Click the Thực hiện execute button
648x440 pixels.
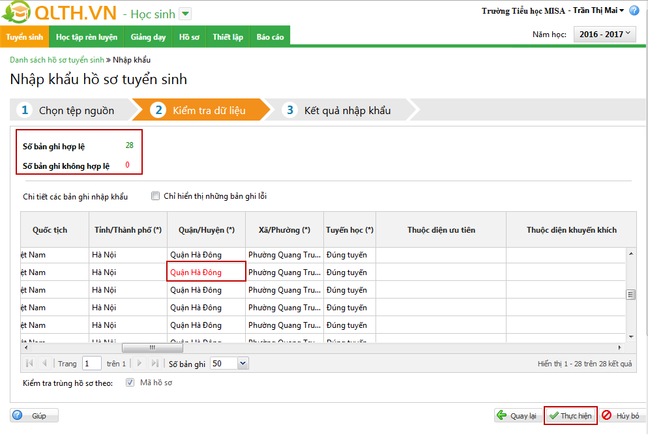[570, 415]
